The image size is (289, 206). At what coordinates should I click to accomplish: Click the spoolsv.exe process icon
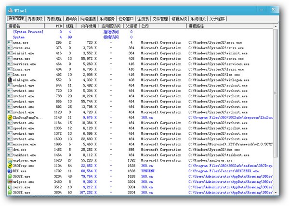tap(10, 128)
